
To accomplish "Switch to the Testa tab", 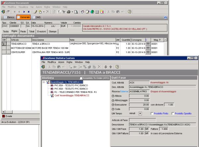I will (6, 32).
